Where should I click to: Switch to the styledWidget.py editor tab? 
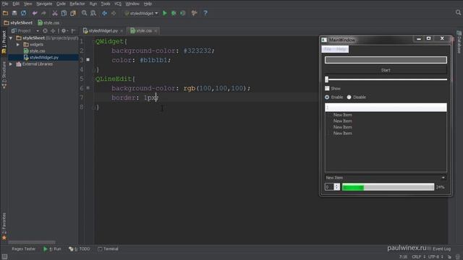[103, 30]
